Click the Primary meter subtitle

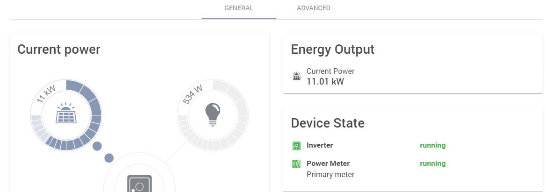(330, 175)
